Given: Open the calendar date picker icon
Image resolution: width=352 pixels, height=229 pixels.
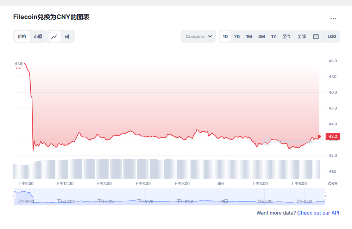Looking at the screenshot, I should 315,36.
